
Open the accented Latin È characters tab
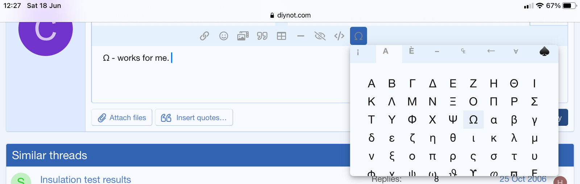(x=411, y=51)
